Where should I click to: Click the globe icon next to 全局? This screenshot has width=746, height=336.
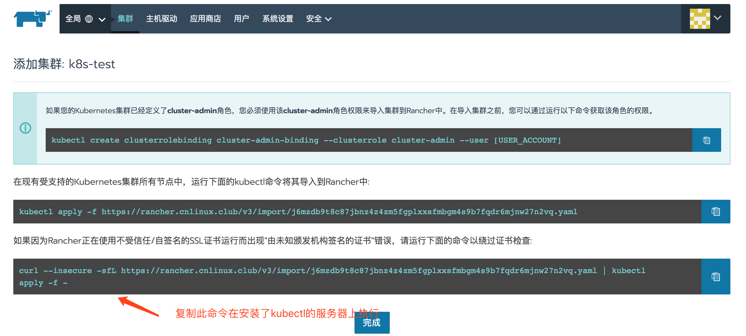tap(89, 19)
